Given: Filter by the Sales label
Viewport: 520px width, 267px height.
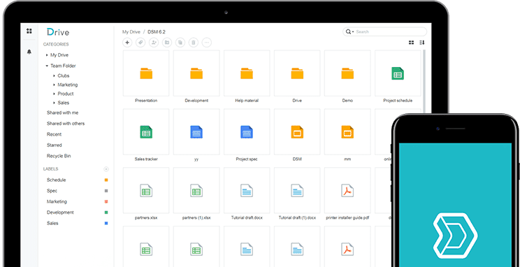Looking at the screenshot, I should [x=52, y=223].
